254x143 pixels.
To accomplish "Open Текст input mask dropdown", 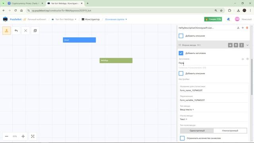I will tap(183, 119).
